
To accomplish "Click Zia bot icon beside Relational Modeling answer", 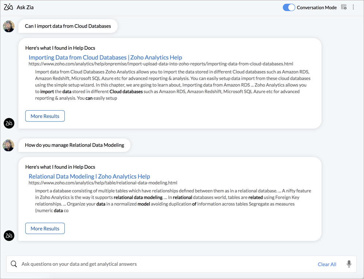I will (9, 236).
